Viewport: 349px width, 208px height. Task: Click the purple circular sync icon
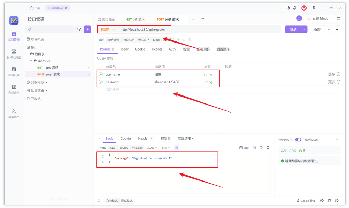point(299,18)
